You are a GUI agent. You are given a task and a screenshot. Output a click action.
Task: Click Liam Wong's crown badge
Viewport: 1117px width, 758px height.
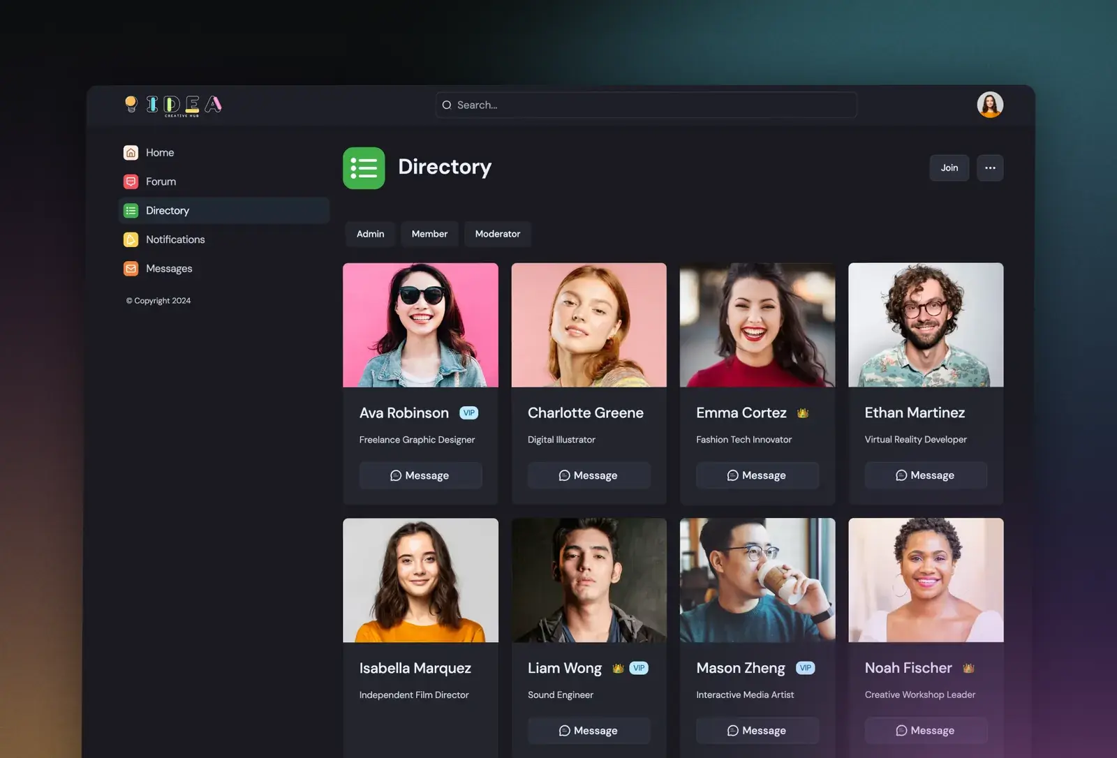(618, 668)
